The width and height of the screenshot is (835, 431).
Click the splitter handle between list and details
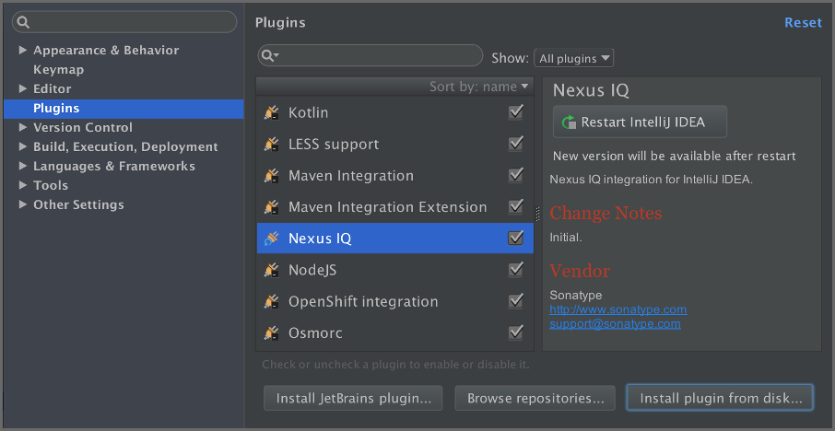537,214
